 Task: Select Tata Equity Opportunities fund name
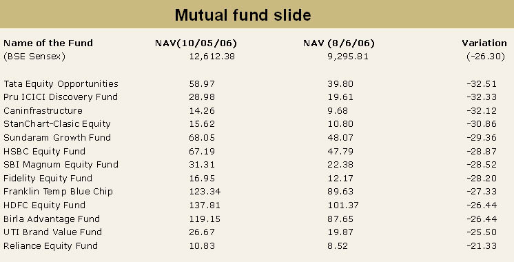tap(61, 84)
